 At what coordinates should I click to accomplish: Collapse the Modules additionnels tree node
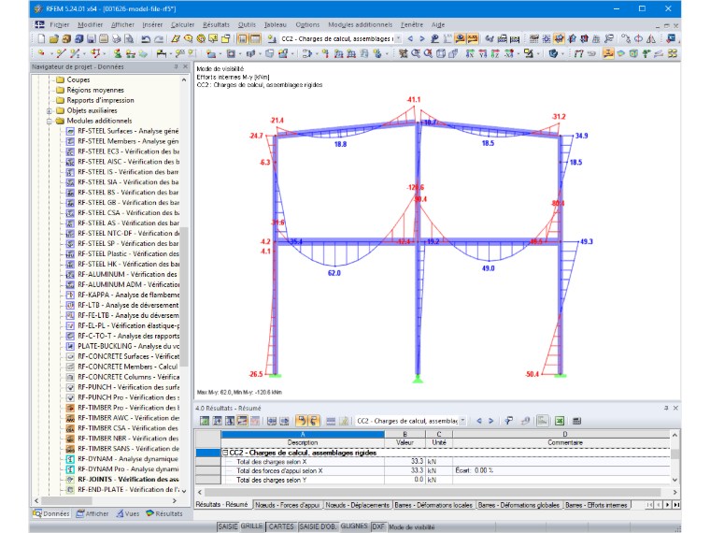(x=50, y=121)
